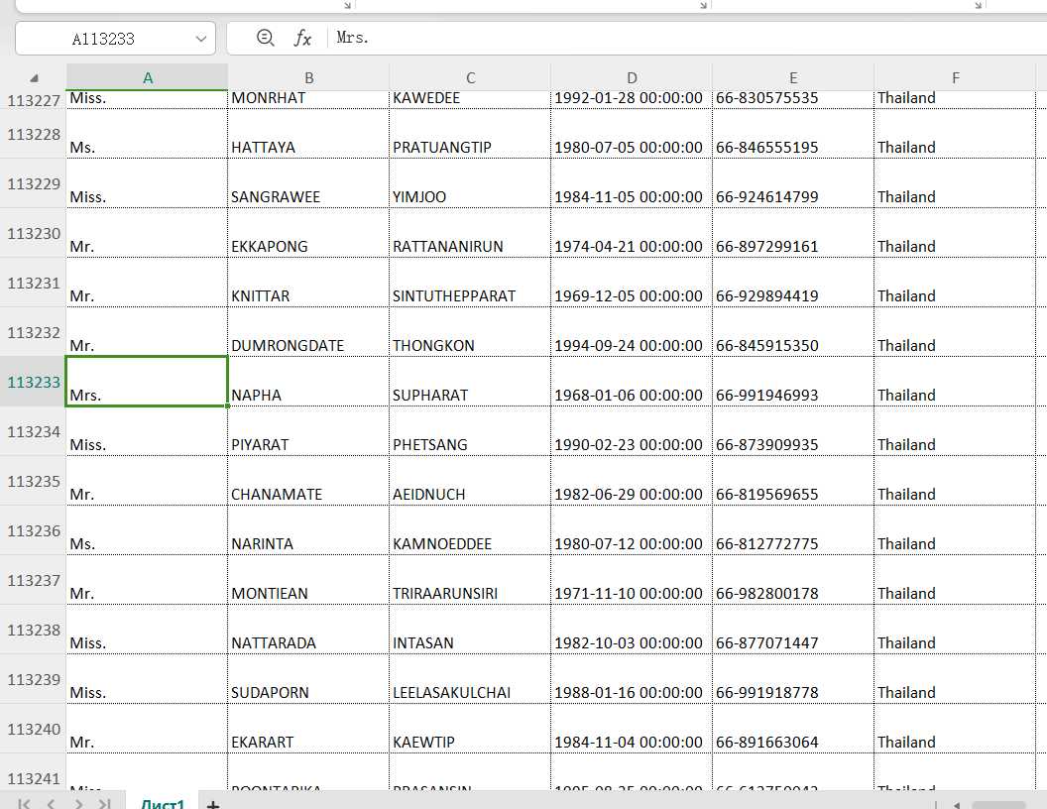Image resolution: width=1047 pixels, height=809 pixels.
Task: Click selected cell A113233 with Mrs.
Action: coord(147,382)
